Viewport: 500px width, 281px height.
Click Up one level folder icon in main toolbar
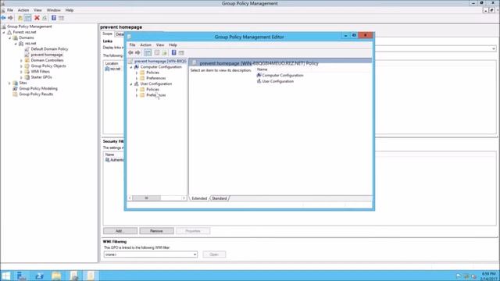pyautogui.click(x=20, y=18)
